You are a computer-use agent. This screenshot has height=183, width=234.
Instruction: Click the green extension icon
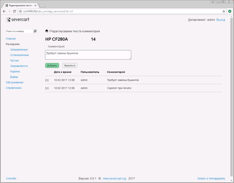pyautogui.click(x=230, y=11)
